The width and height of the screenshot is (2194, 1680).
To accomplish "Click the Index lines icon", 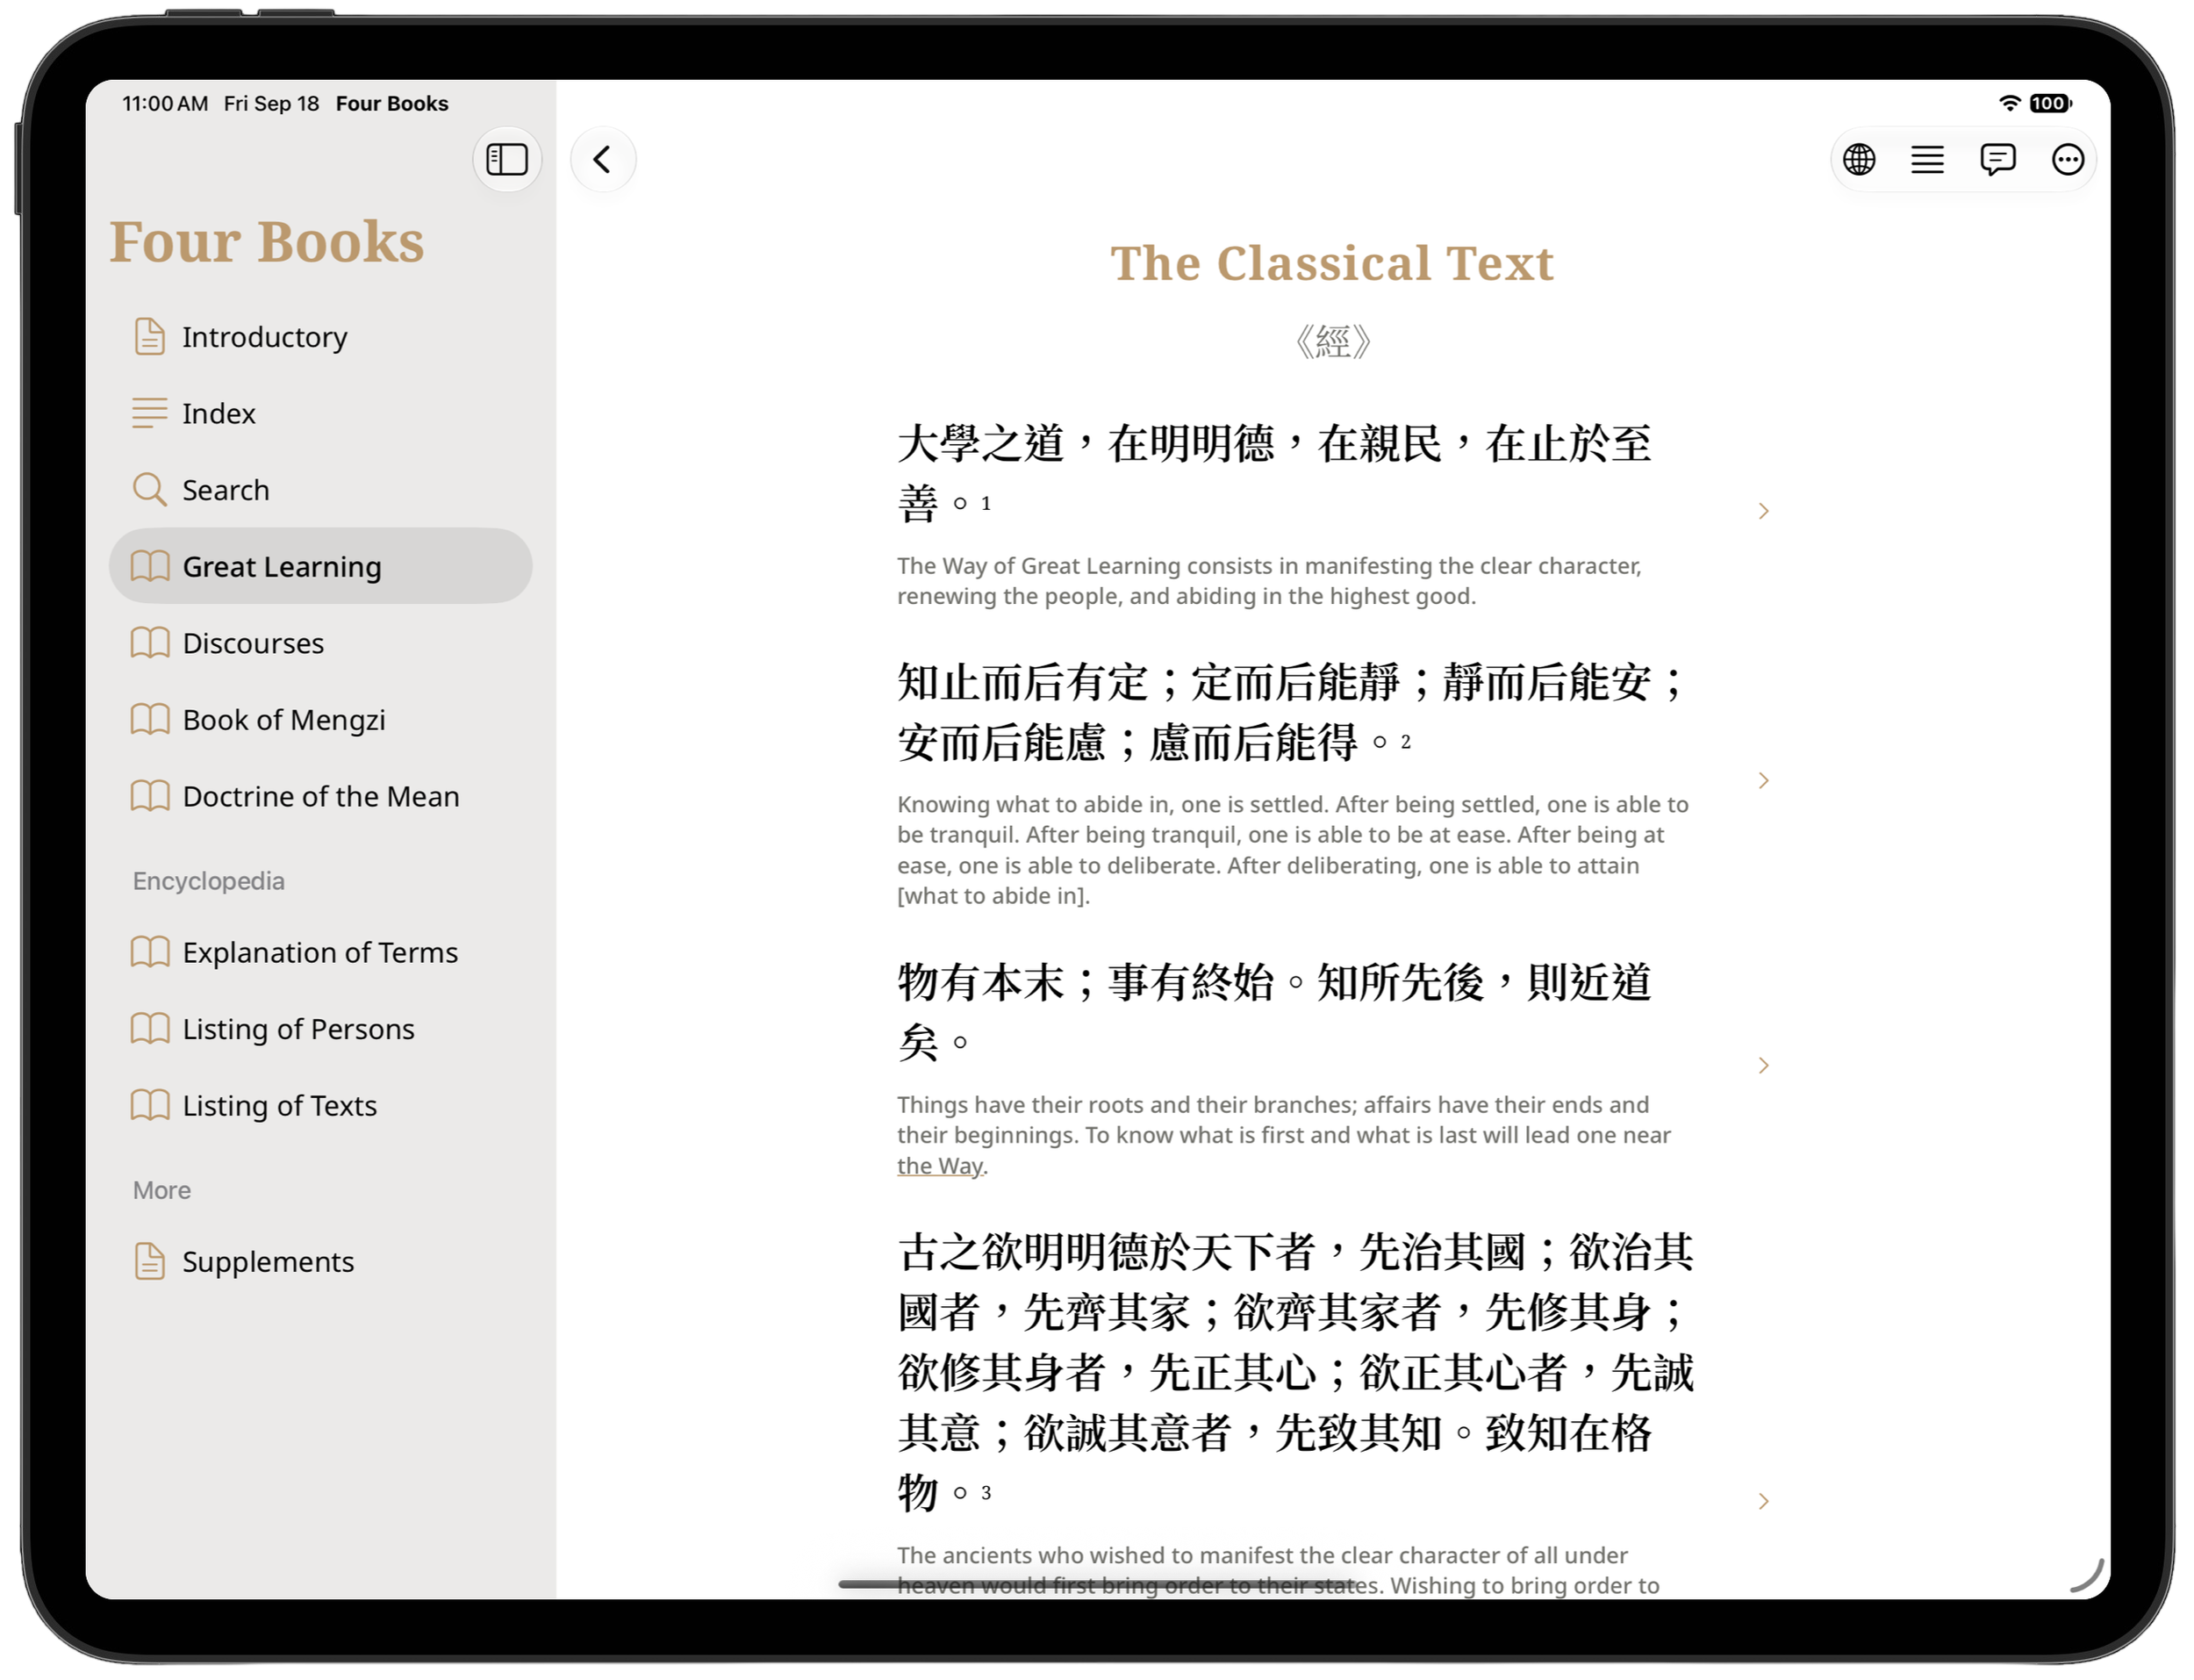I will 150,413.
